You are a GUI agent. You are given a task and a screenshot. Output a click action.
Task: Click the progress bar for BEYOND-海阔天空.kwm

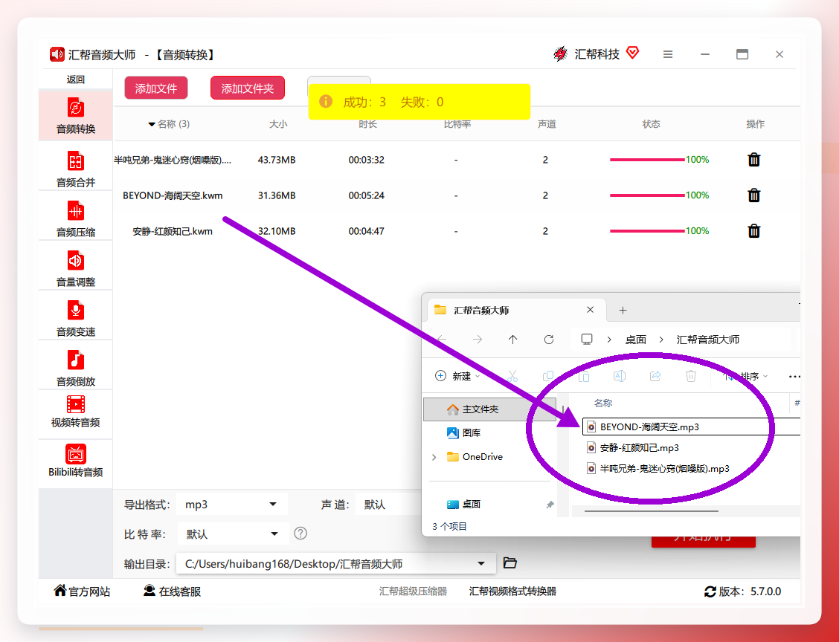coord(647,195)
